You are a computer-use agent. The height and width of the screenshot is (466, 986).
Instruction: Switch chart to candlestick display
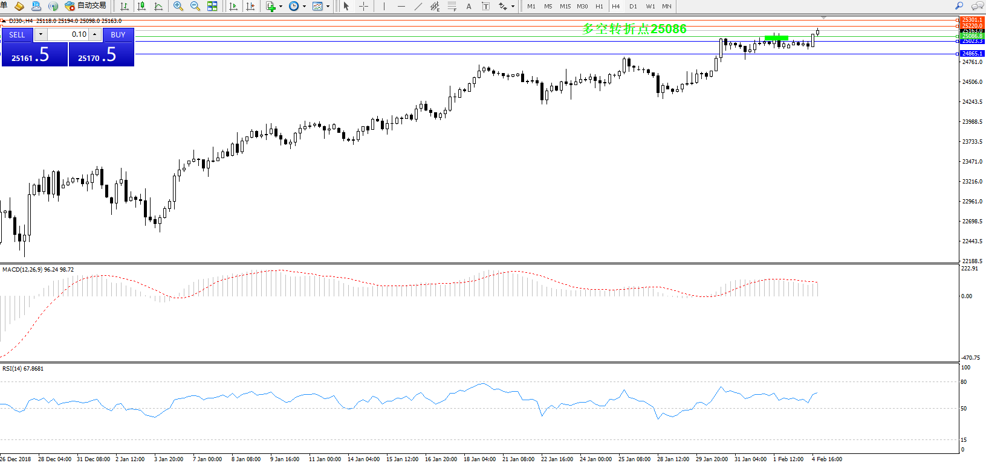click(141, 6)
